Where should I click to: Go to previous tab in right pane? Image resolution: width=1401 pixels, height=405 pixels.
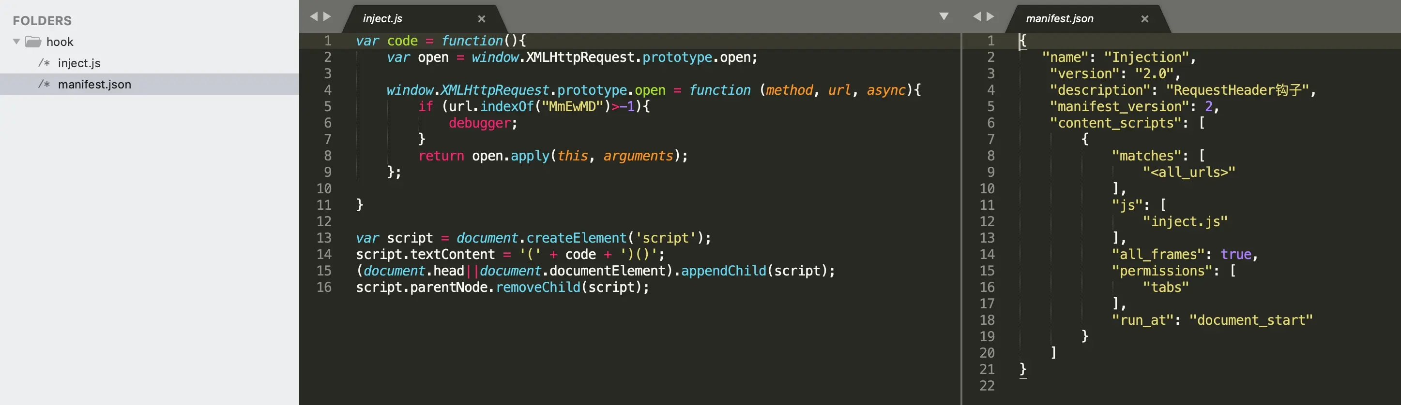tap(977, 17)
